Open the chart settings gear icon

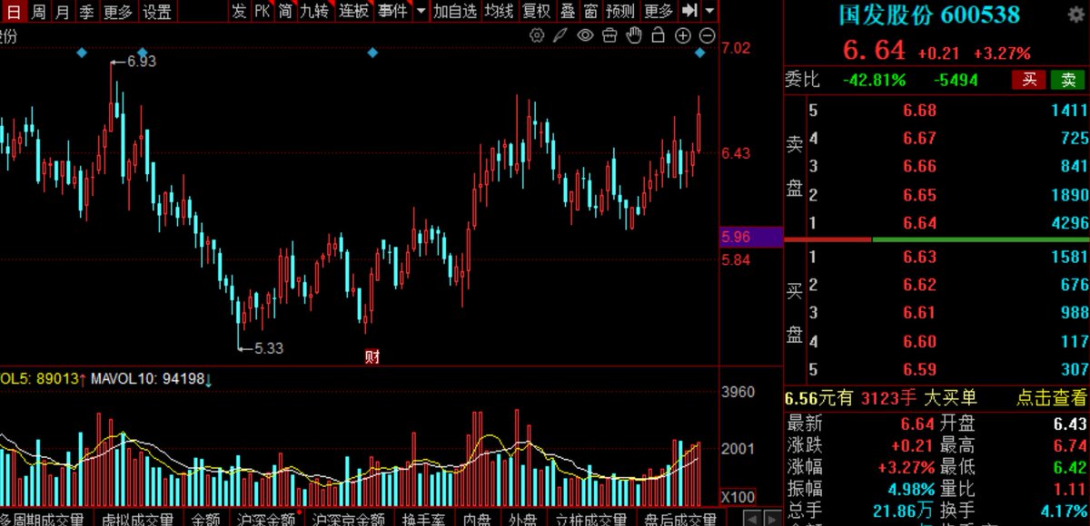537,35
